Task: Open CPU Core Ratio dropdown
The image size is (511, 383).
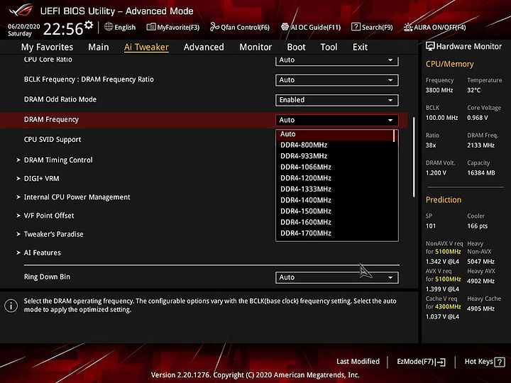Action: pyautogui.click(x=336, y=60)
